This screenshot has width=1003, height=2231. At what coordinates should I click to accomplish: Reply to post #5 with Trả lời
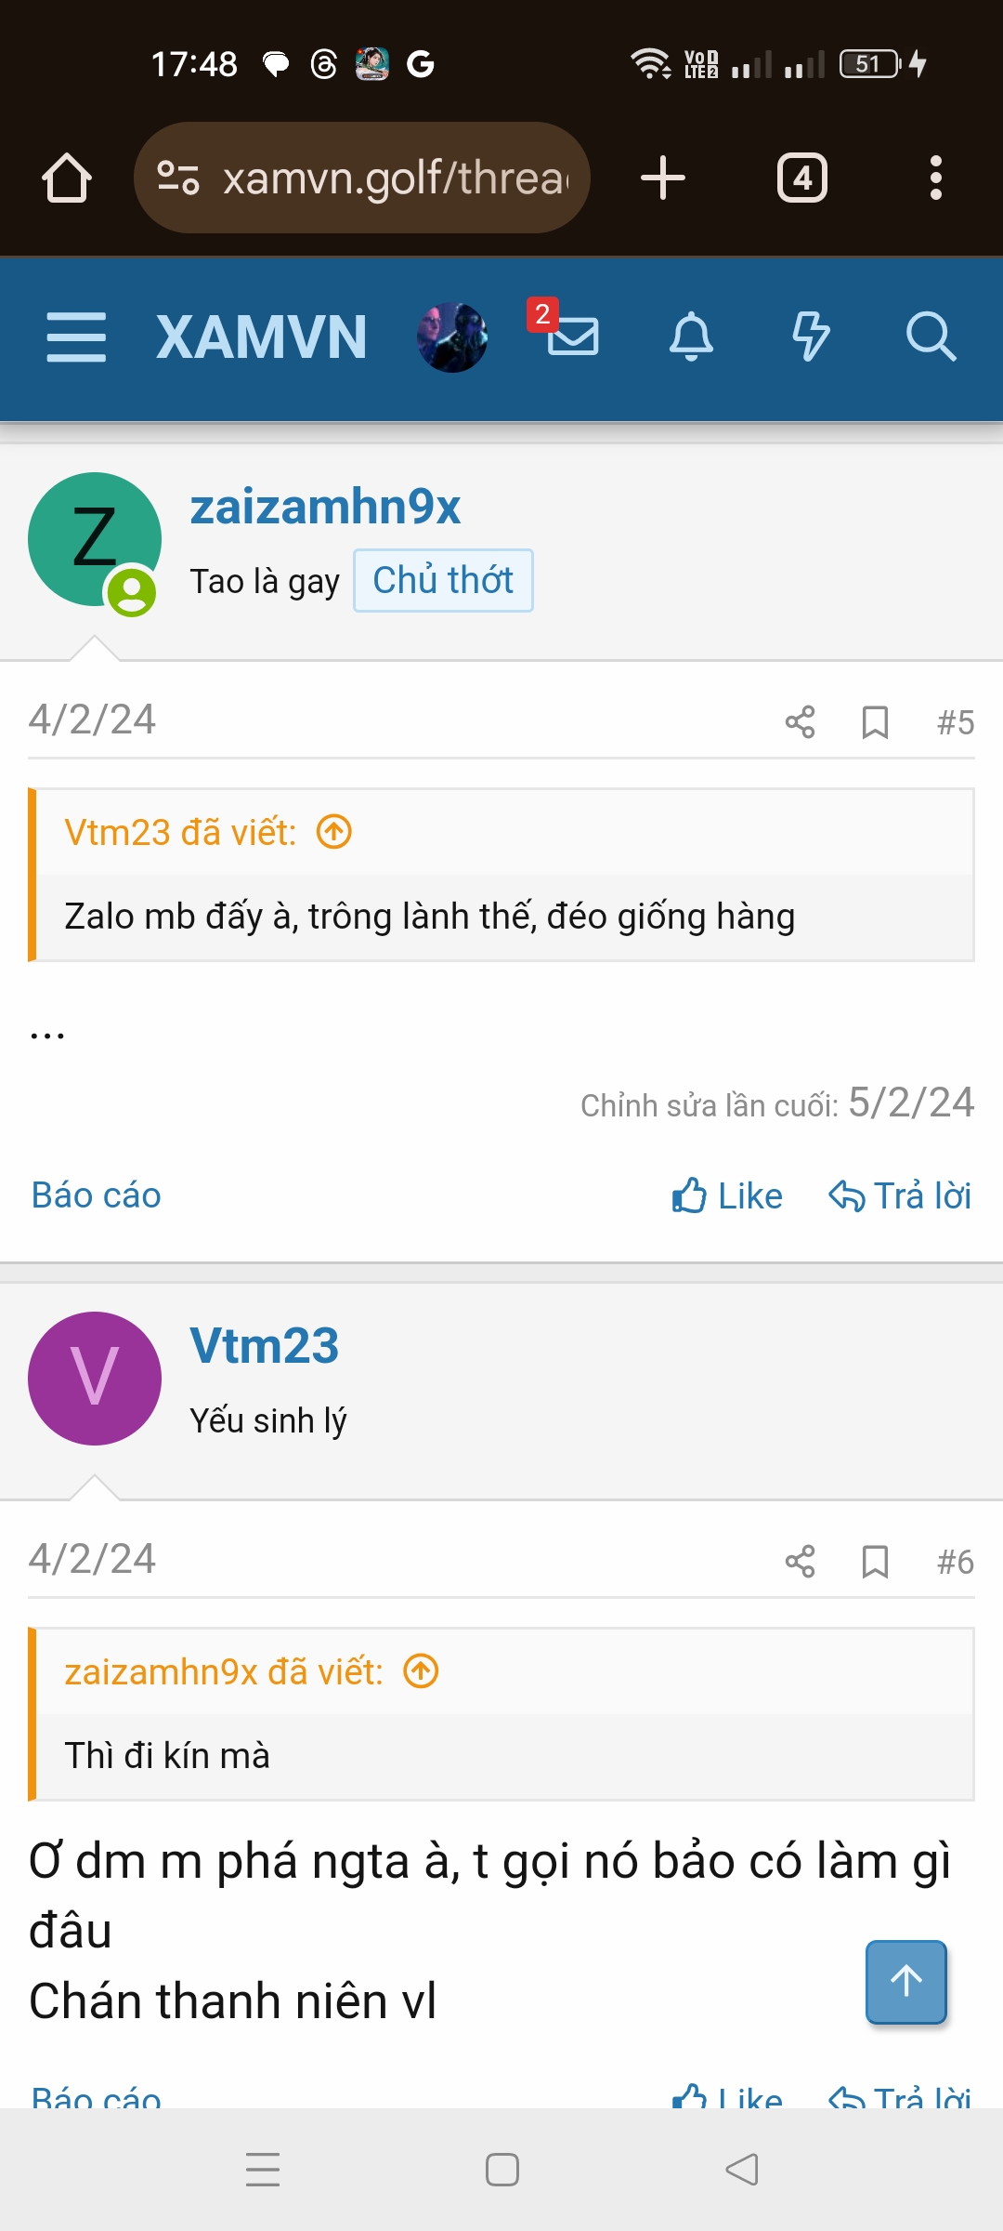900,1195
